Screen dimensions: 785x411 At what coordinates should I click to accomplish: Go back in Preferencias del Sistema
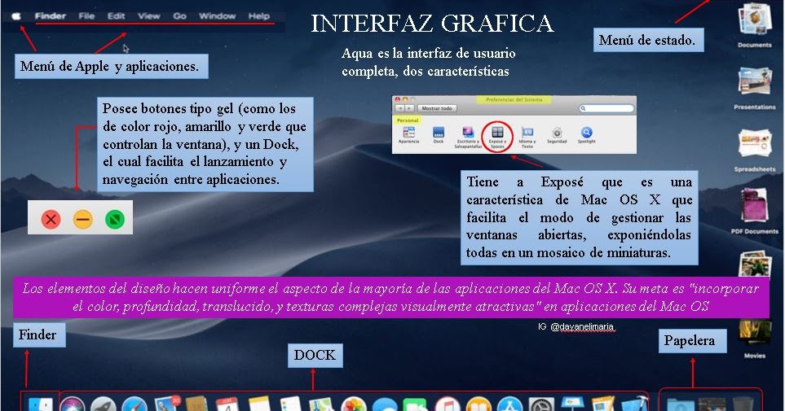point(400,108)
